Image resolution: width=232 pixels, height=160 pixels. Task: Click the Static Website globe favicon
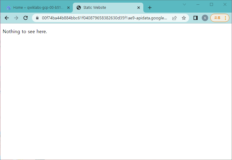79,8
